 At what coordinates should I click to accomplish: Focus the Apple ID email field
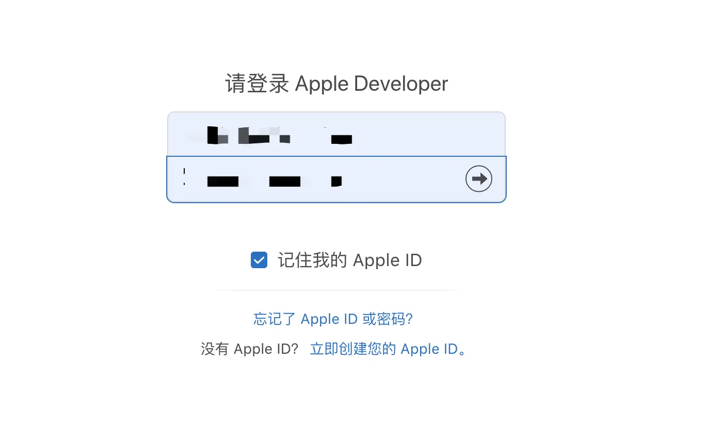point(336,134)
